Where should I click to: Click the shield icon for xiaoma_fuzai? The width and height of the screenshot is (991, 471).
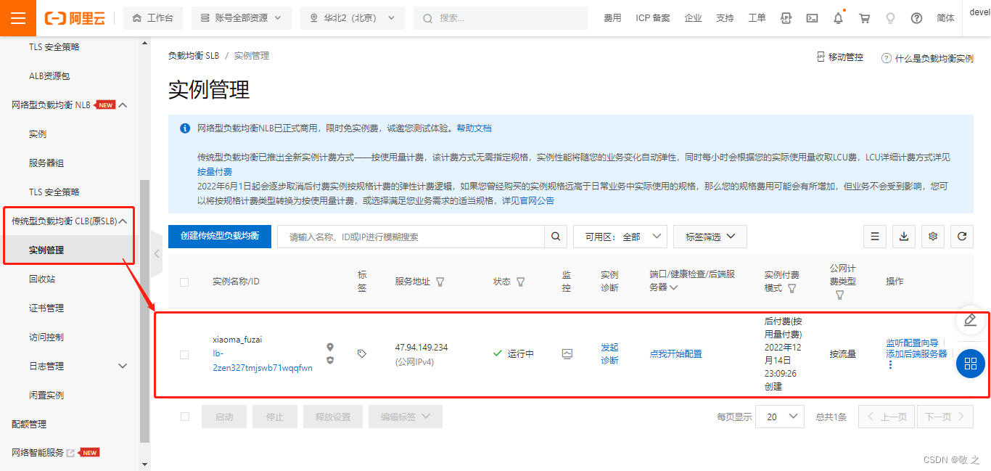[330, 360]
